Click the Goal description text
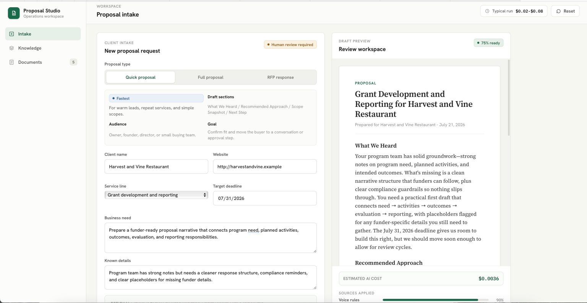587x303 pixels. (255, 135)
